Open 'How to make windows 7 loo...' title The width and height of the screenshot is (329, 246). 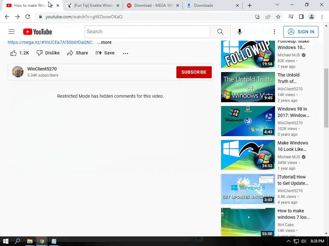pos(294,214)
